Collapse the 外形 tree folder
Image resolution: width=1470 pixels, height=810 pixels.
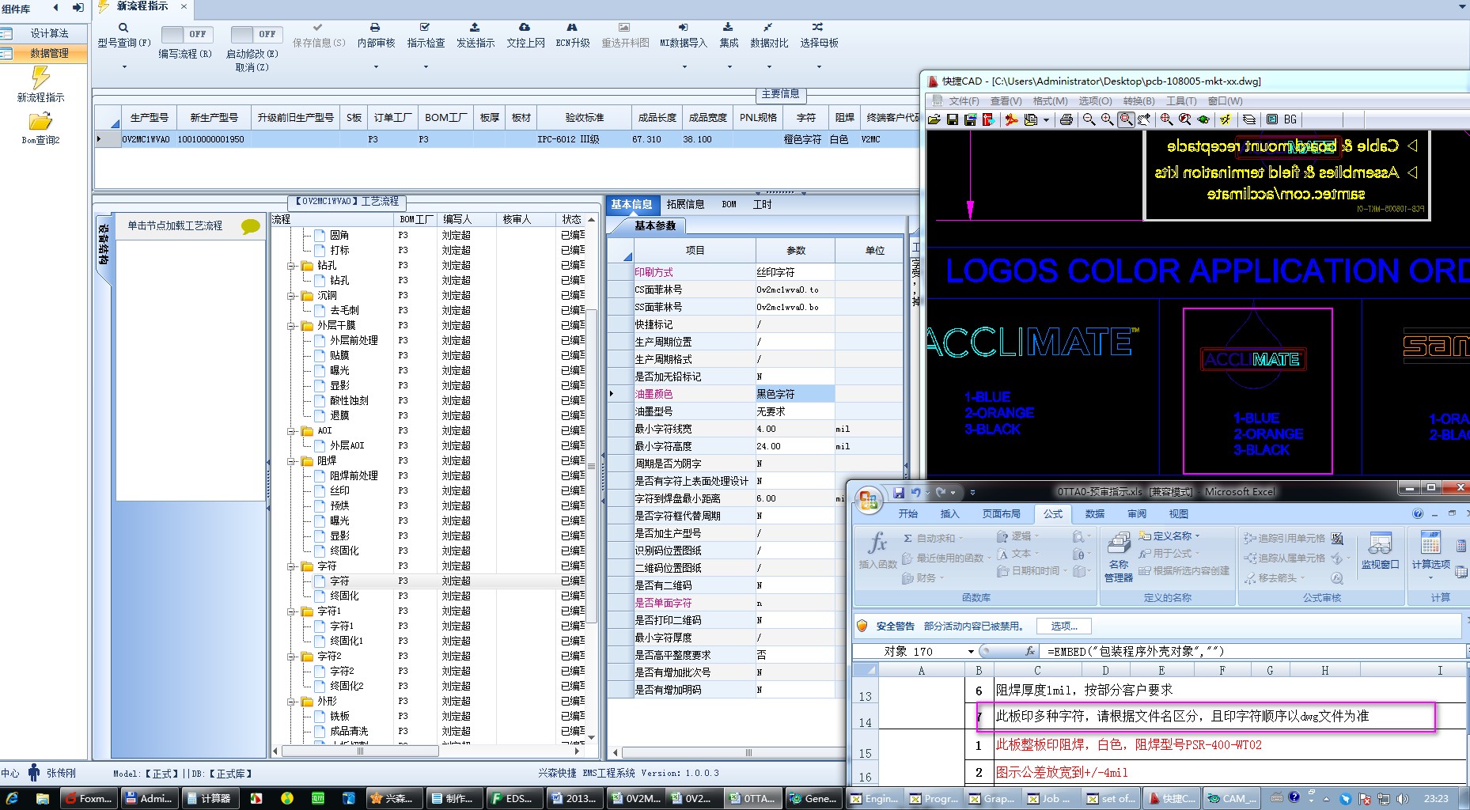coord(292,702)
